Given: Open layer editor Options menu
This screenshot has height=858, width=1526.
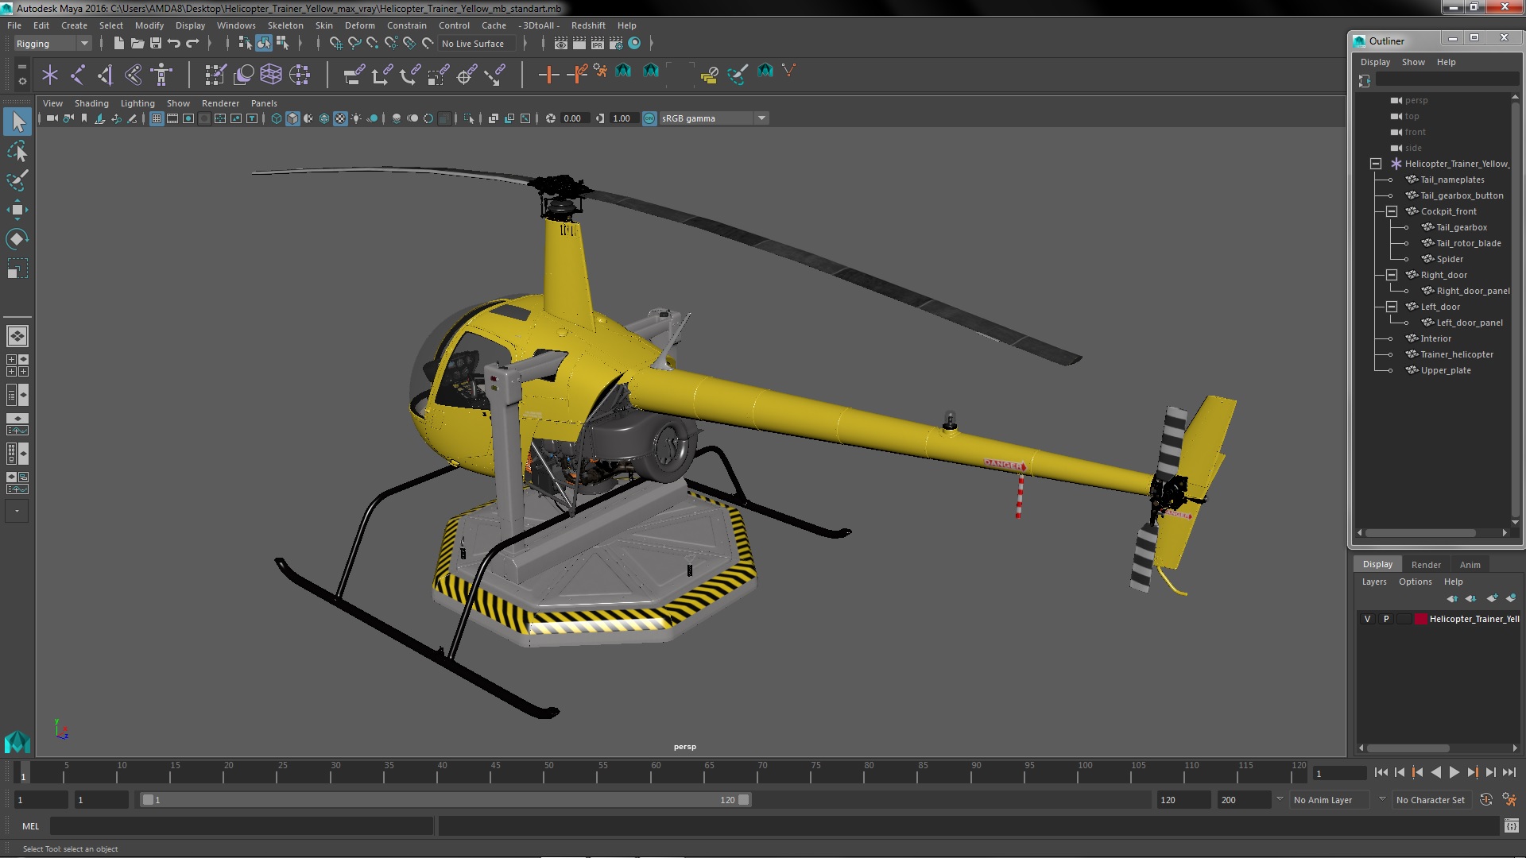Looking at the screenshot, I should tap(1415, 582).
